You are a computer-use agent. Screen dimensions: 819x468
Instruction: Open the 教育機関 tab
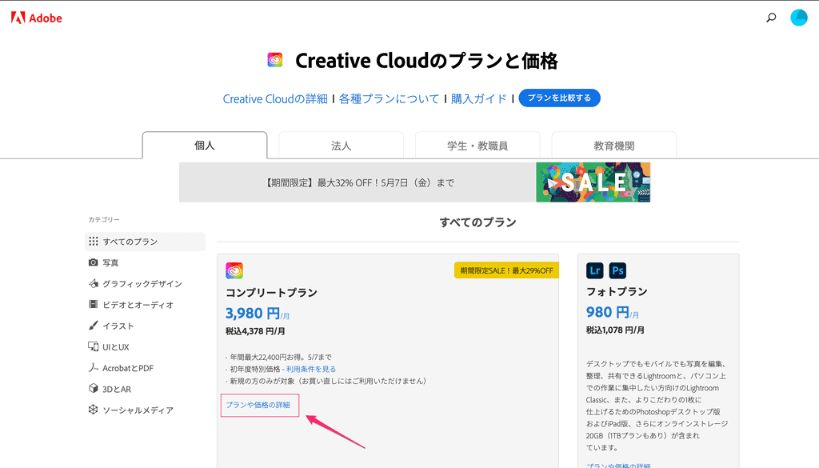pos(613,146)
